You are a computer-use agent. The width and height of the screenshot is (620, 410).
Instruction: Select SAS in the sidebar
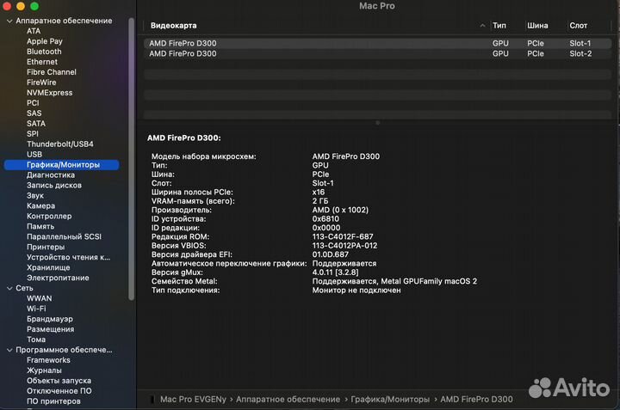34,113
